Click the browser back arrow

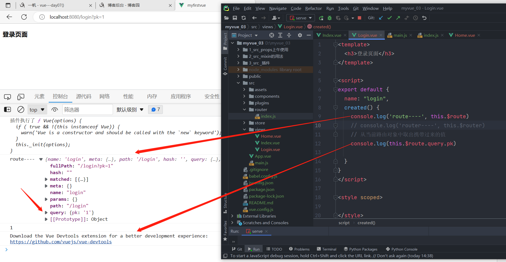click(x=9, y=17)
